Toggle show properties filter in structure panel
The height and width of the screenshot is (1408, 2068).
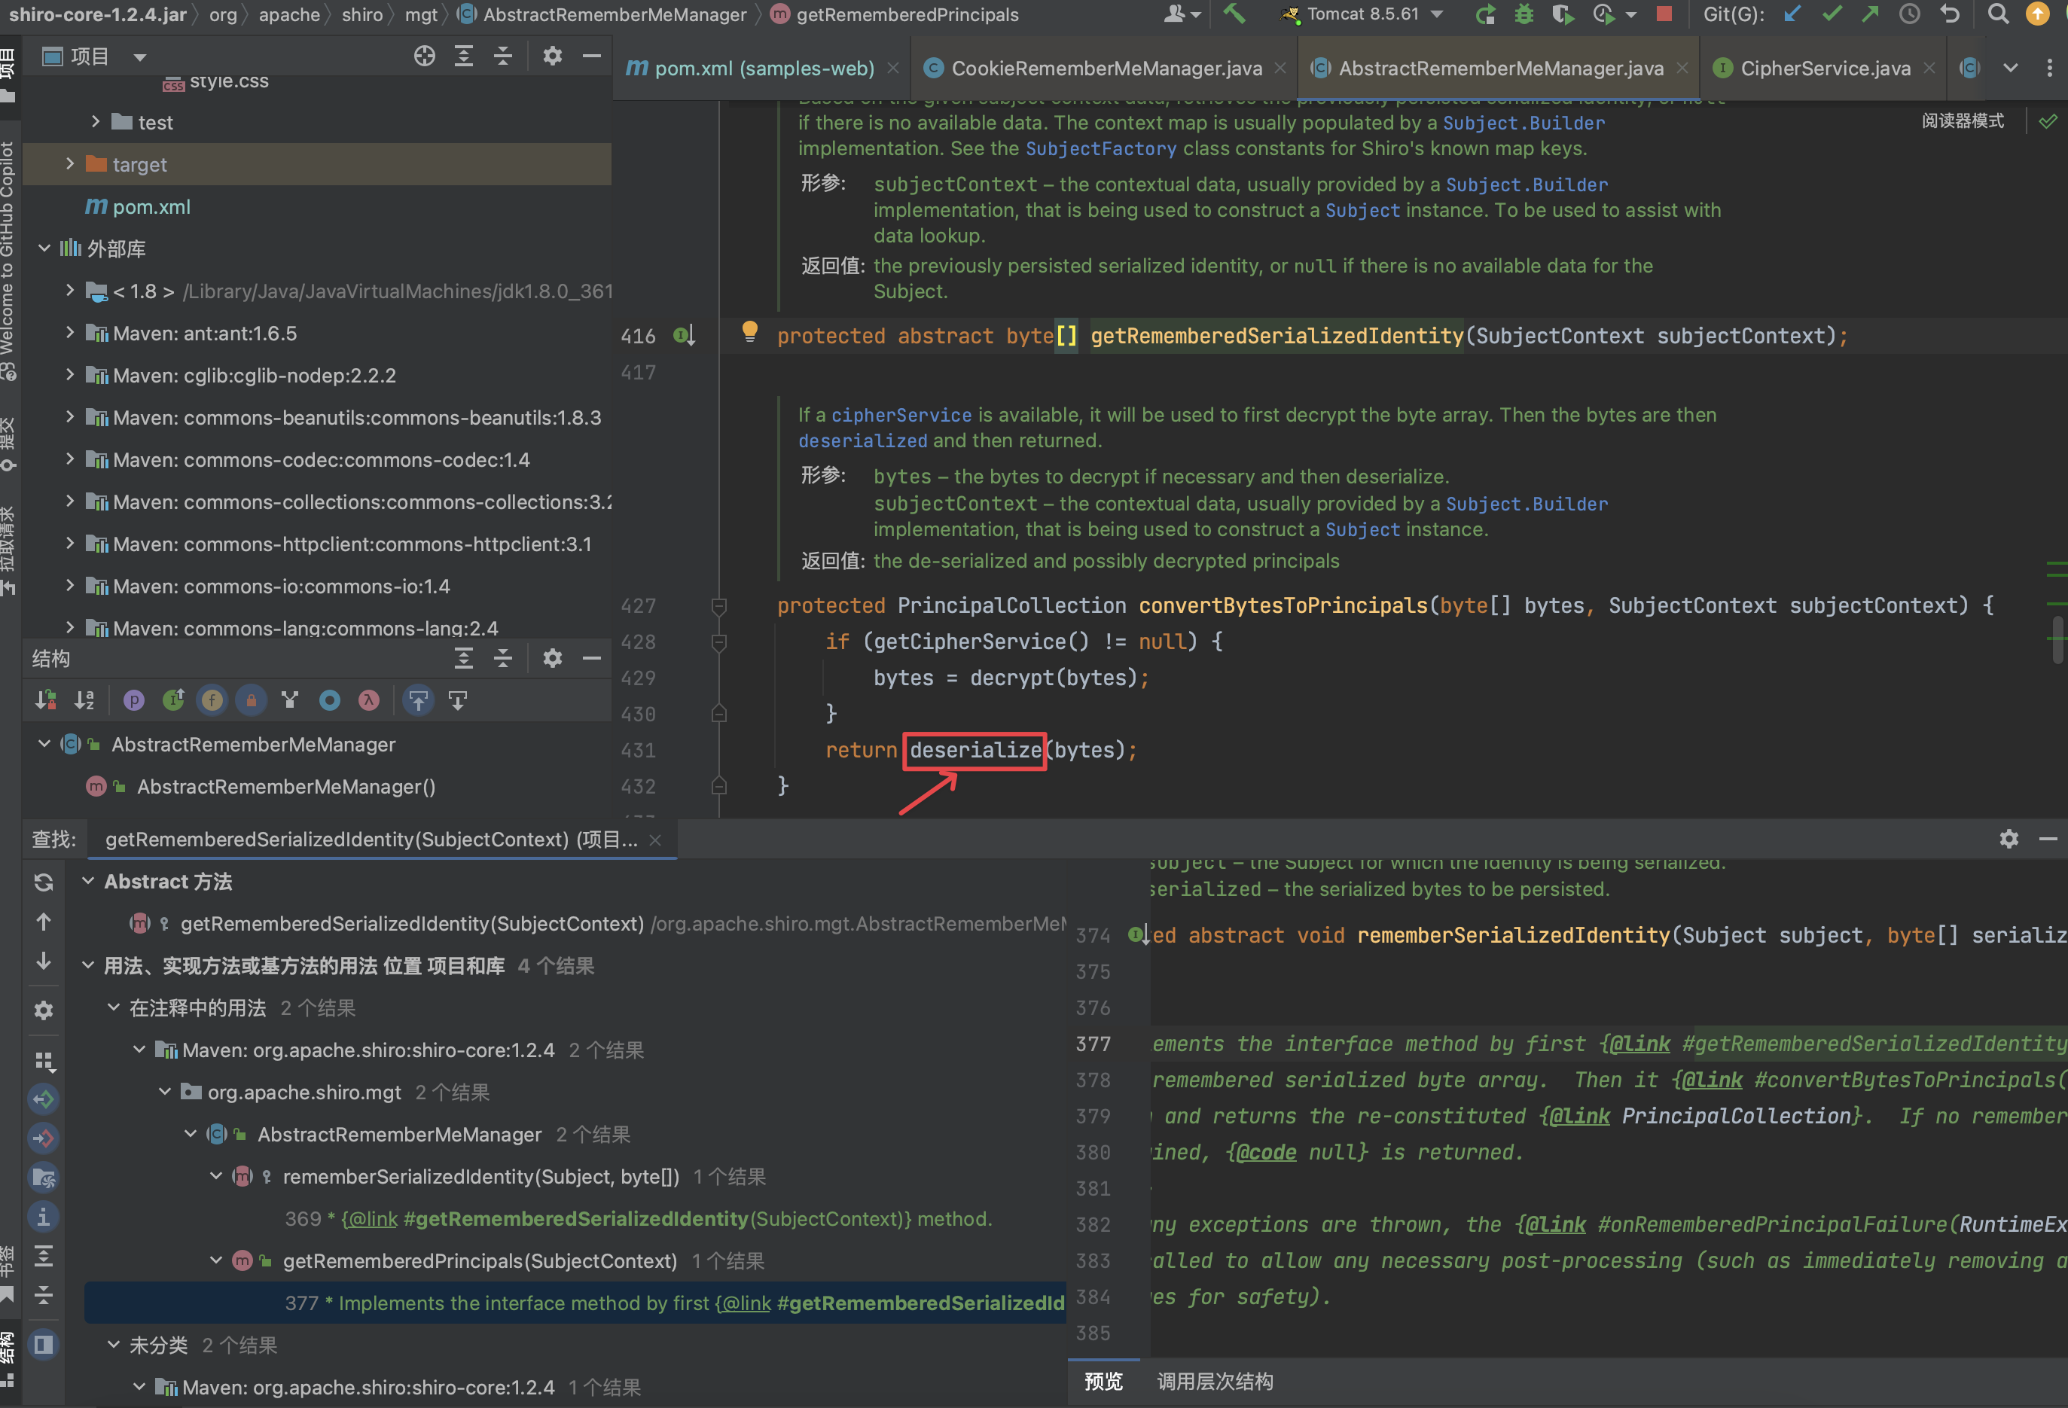[x=133, y=700]
